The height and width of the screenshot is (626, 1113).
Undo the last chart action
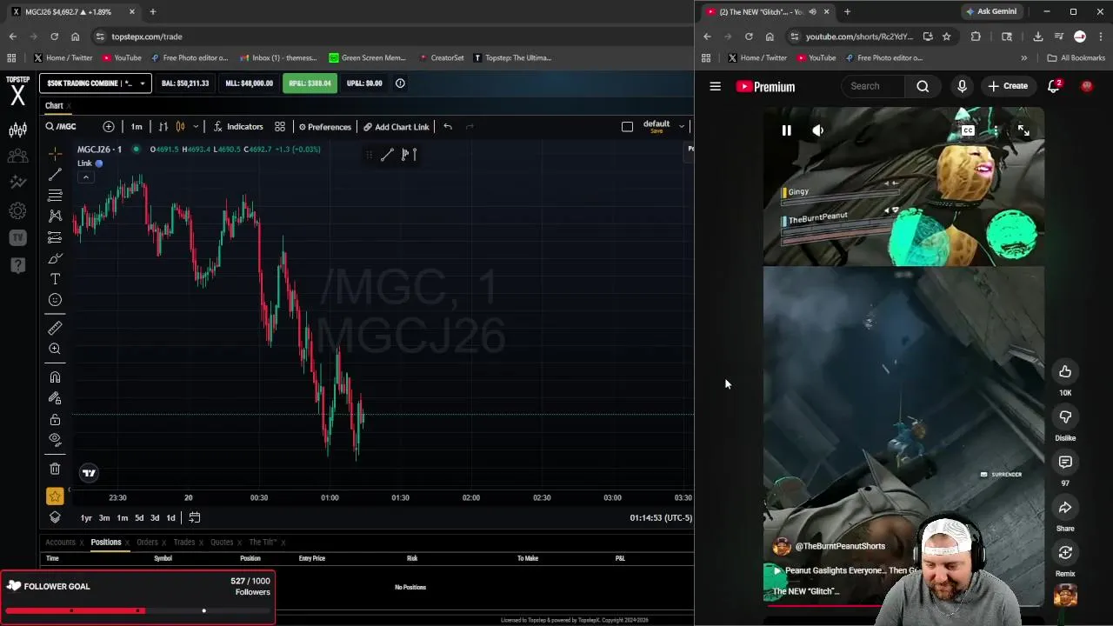pos(448,127)
